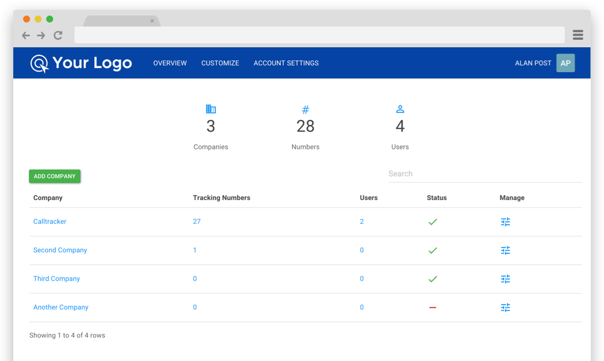Click the browser hamburger menu icon

577,35
